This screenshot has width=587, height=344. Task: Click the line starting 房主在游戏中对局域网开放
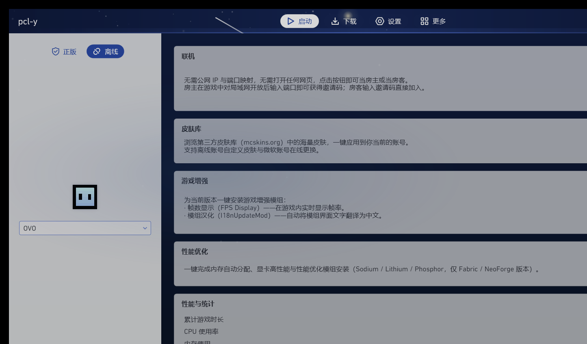point(306,87)
